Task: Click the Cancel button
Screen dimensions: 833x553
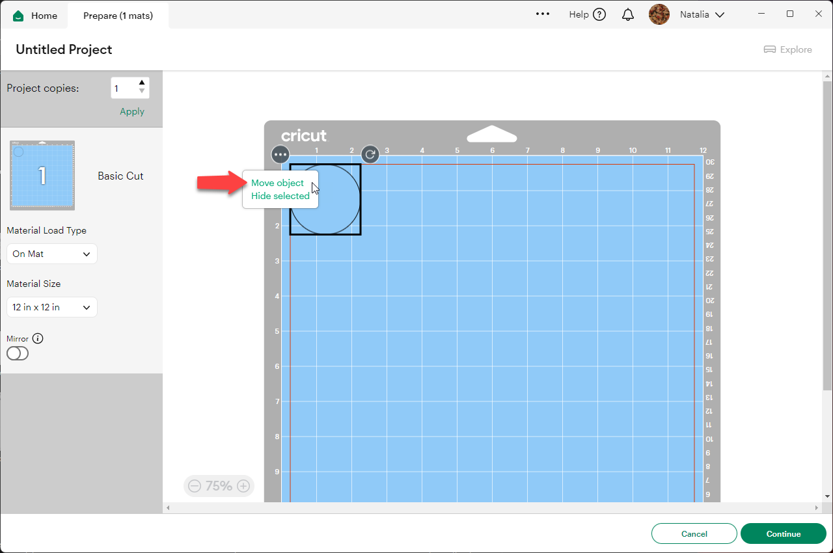Action: [694, 533]
